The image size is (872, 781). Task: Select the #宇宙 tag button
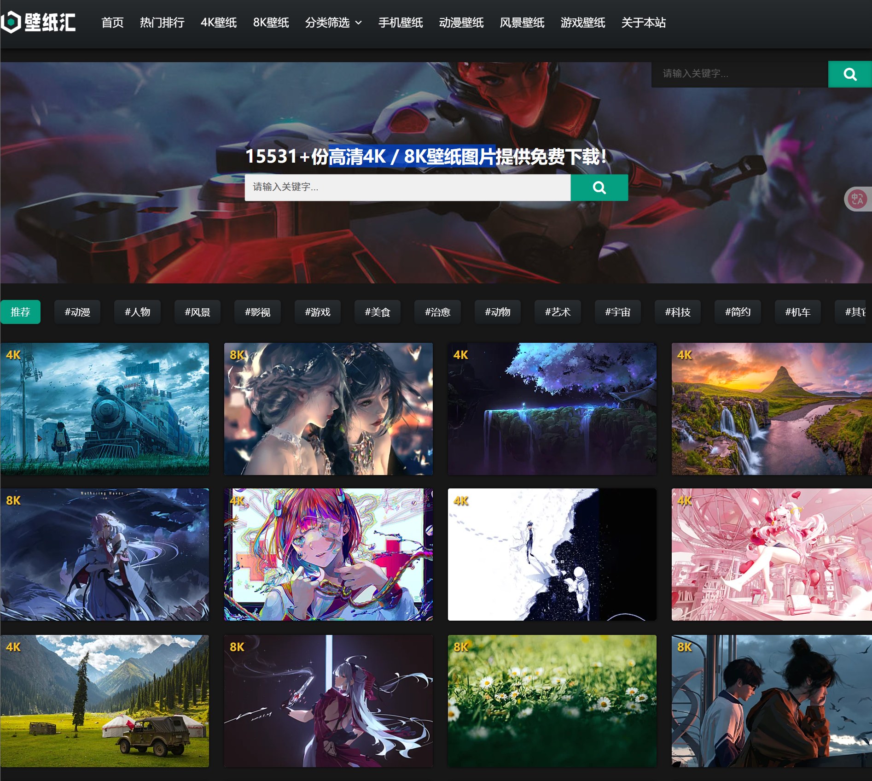pos(617,312)
